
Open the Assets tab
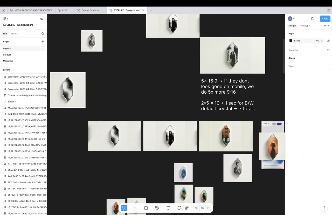pos(14,34)
